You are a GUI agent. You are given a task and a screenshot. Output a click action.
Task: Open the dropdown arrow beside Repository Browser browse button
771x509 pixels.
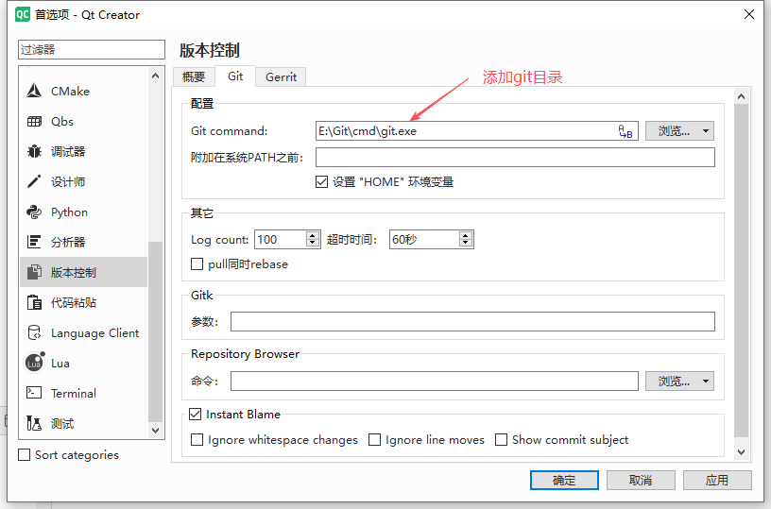706,382
